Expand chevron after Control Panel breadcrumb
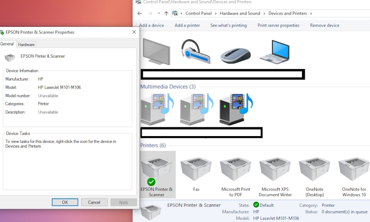This screenshot has width=370, height=222. 216,14
